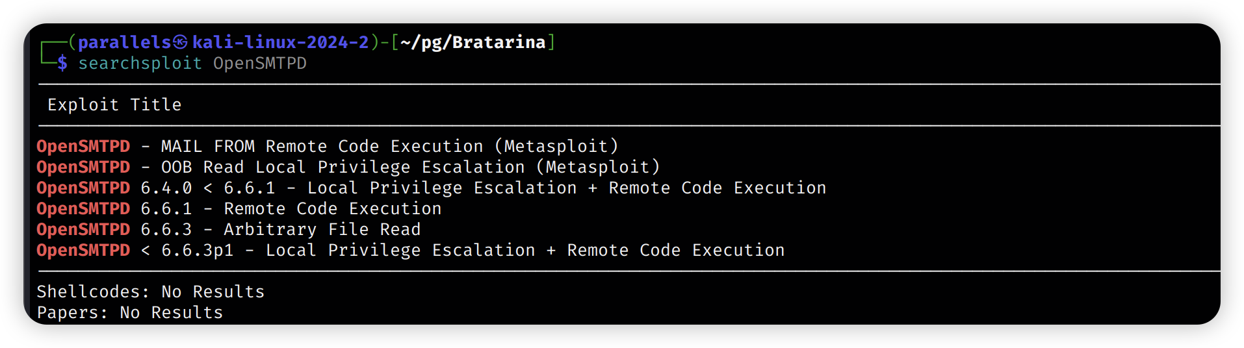Click the searchsploit command text

(x=140, y=63)
